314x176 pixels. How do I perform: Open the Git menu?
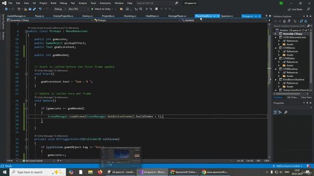pos(34,3)
